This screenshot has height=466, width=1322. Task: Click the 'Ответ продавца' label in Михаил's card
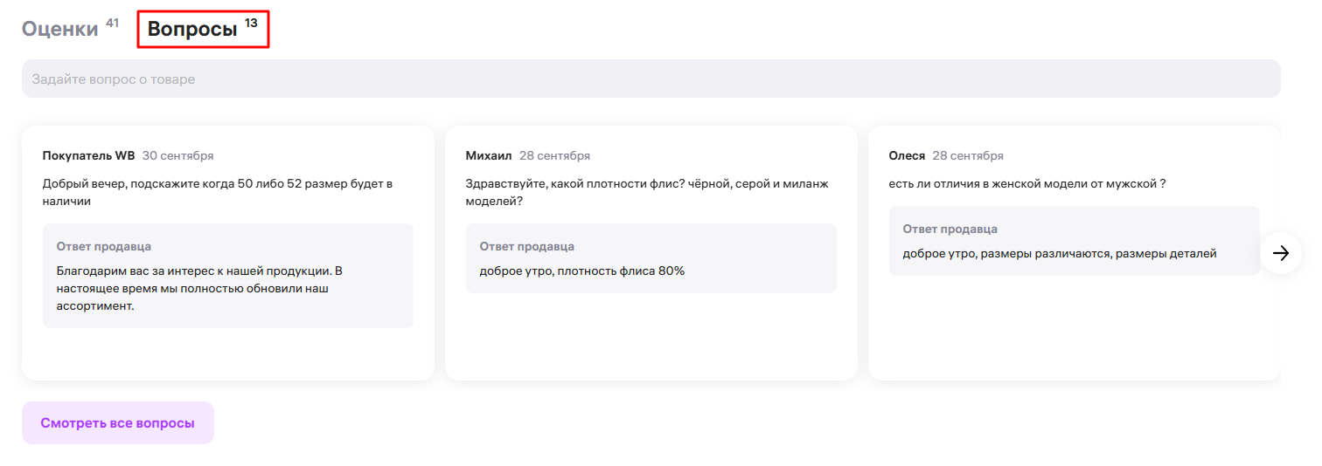tap(526, 247)
